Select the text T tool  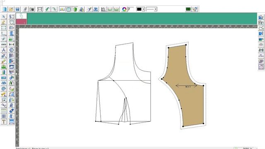[x=4, y=122]
